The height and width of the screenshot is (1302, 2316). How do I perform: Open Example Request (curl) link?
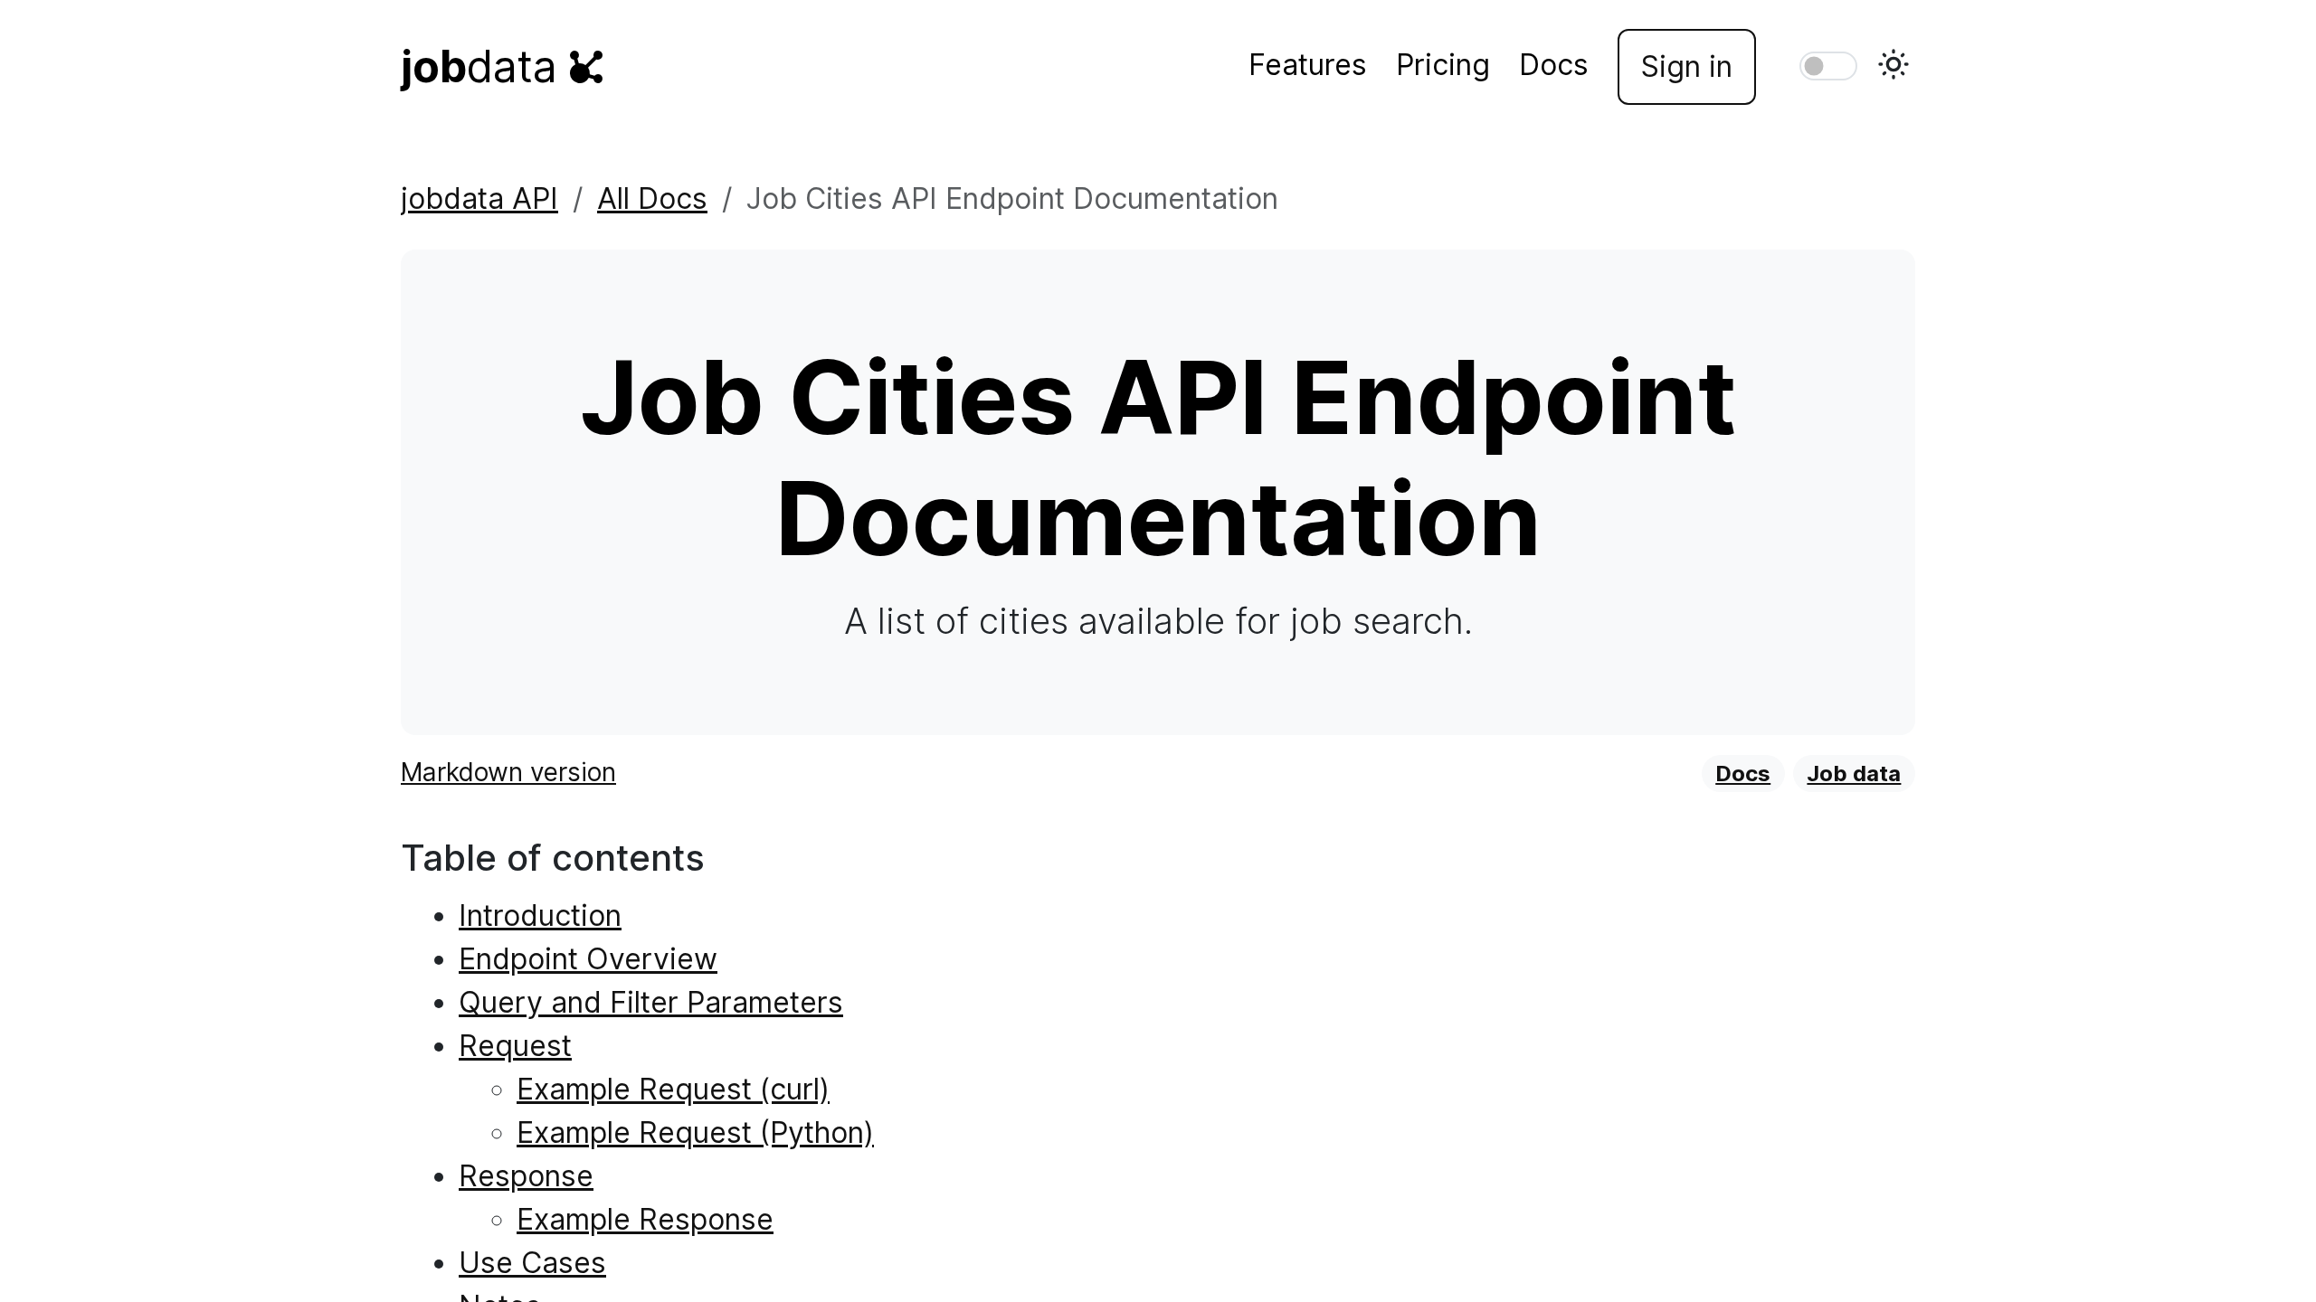click(x=672, y=1090)
